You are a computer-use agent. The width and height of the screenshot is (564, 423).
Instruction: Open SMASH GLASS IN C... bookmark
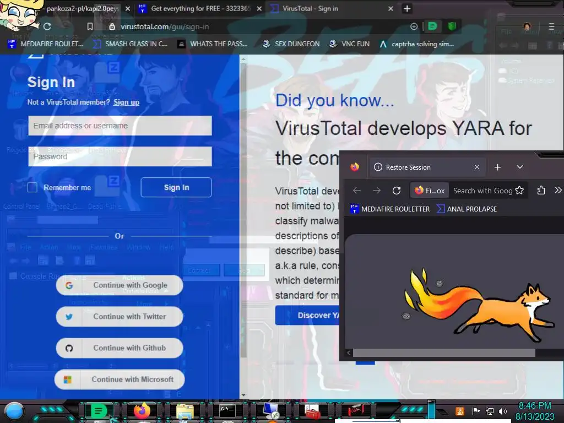coord(130,44)
